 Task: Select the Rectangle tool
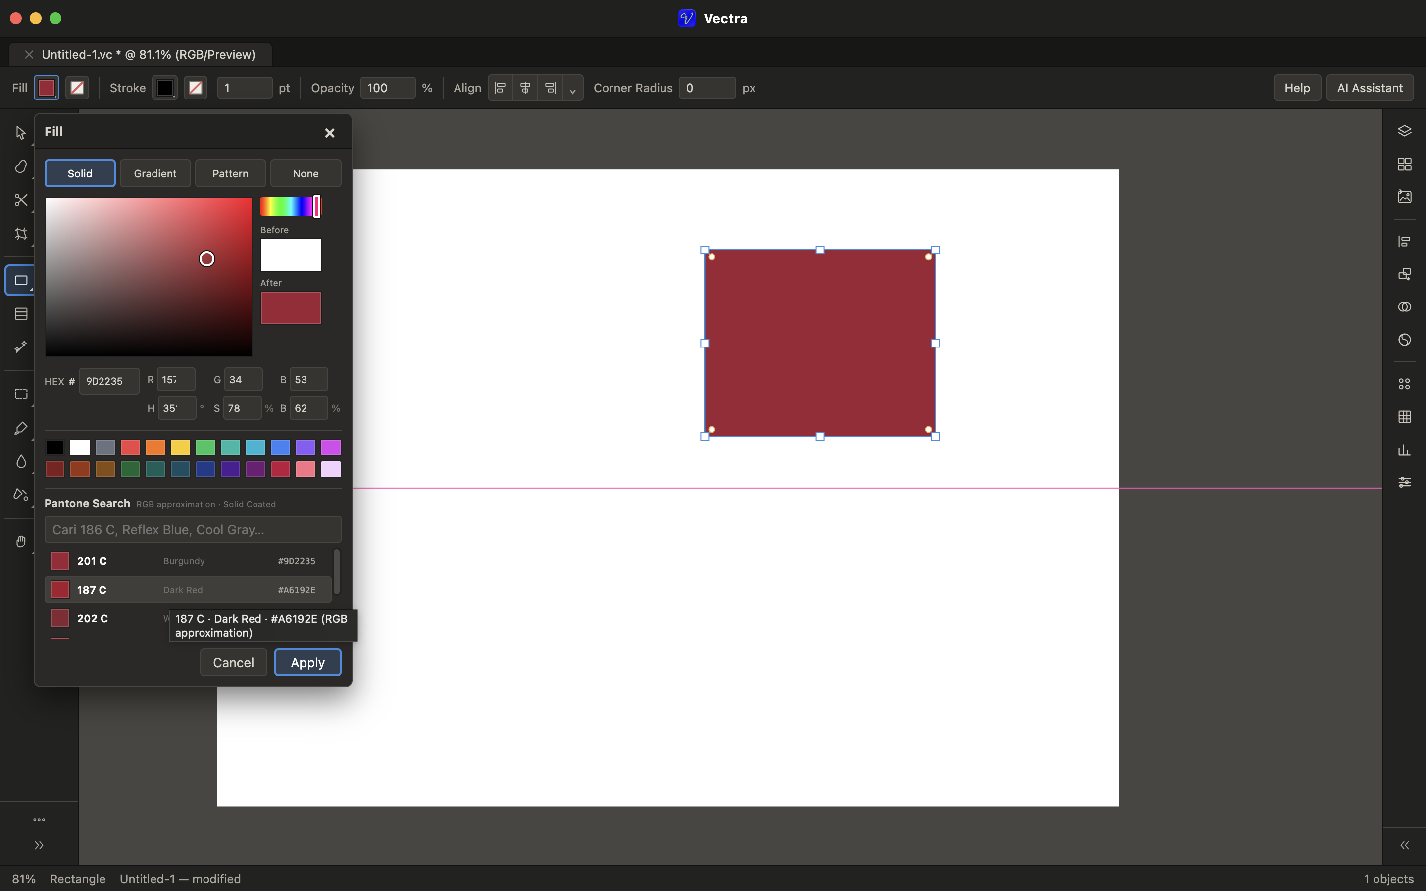click(21, 280)
